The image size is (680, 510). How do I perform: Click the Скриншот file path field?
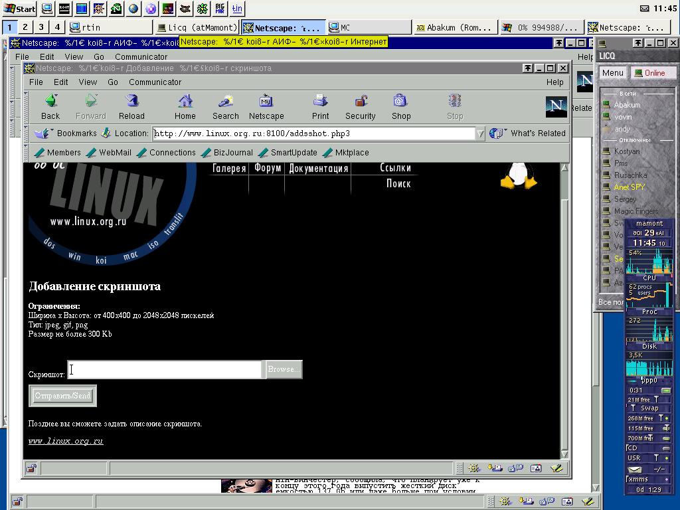pos(165,369)
